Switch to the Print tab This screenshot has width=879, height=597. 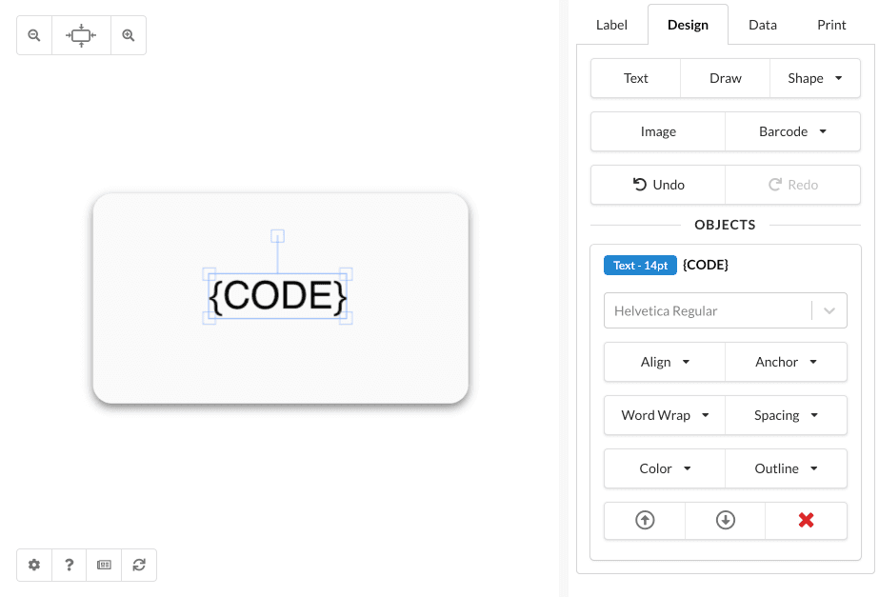coord(830,25)
